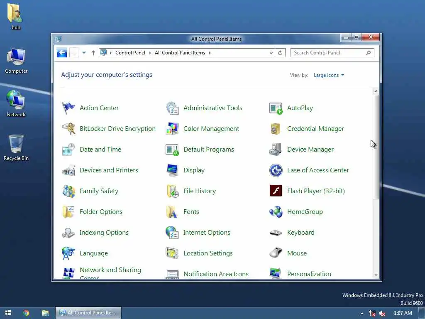
Task: Click the Control Panel breadcrumb
Action: (x=130, y=53)
